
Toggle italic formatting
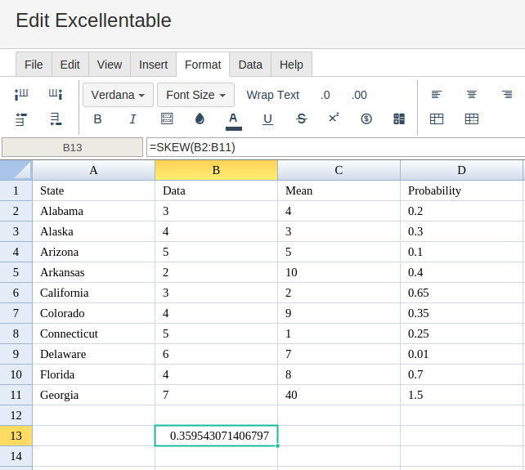coord(132,119)
